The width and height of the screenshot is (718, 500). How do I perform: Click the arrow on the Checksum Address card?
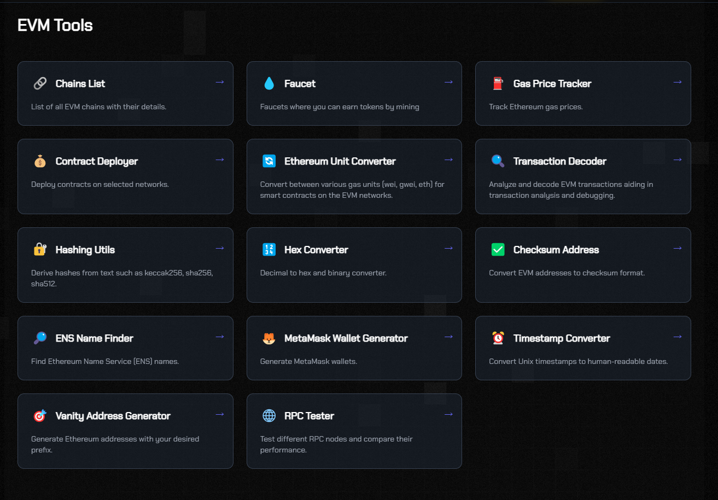[x=678, y=248]
